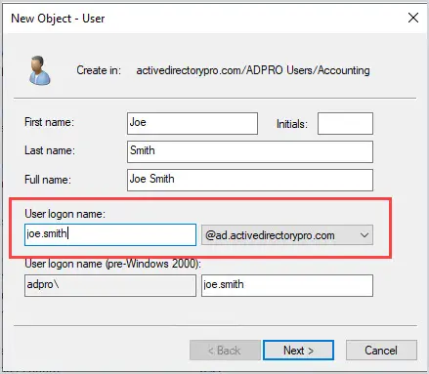This screenshot has height=374, width=429.
Task: Click the Last name field containing Smith
Action: 250,151
